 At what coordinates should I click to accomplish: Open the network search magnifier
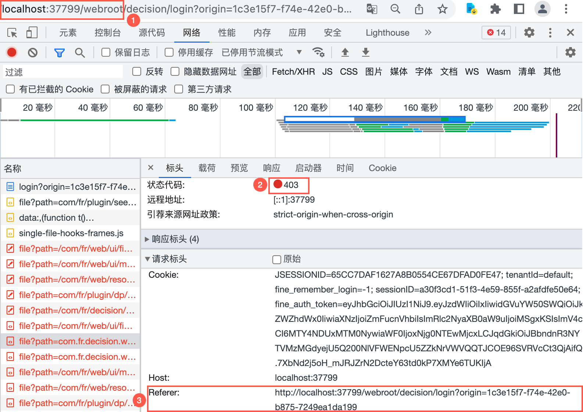[80, 53]
